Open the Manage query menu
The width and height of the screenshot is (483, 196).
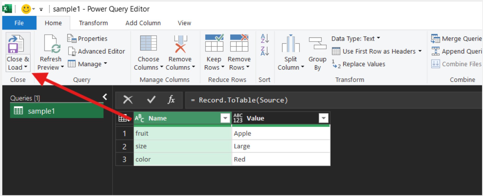click(87, 64)
